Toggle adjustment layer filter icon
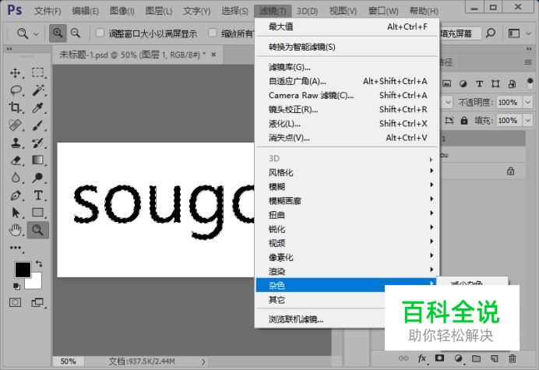 (x=463, y=83)
